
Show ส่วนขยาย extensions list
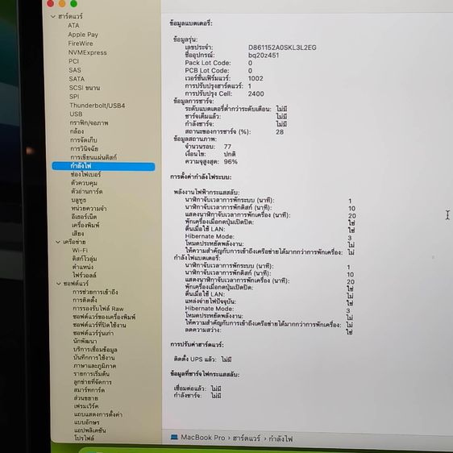click(x=86, y=398)
